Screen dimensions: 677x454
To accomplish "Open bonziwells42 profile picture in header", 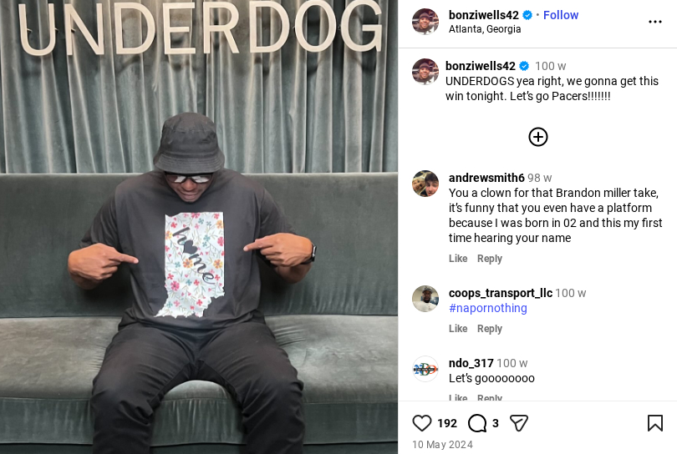I will click(425, 22).
